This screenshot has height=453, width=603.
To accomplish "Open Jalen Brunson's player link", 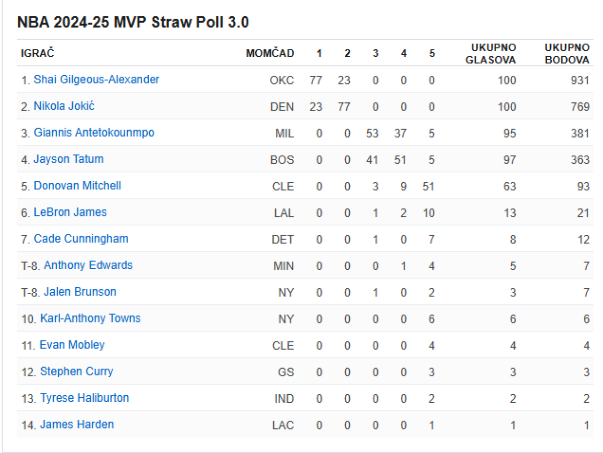I will 80,292.
